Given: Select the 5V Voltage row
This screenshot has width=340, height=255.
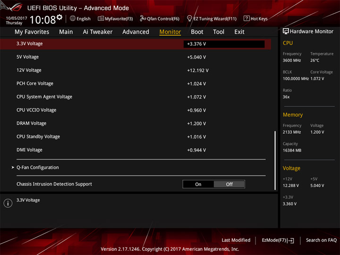Looking at the screenshot, I should click(x=136, y=57).
